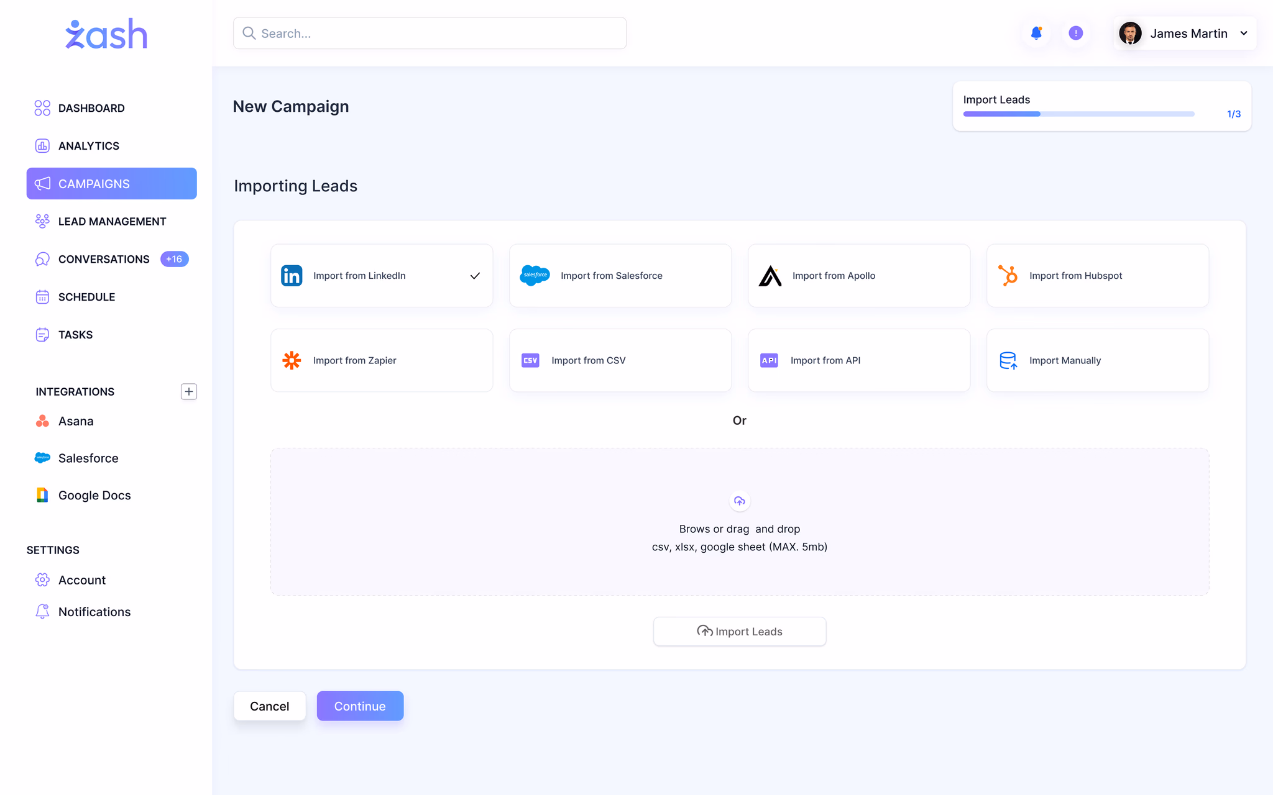1273x795 pixels.
Task: Click the 1/3 step indicator text
Action: [1234, 114]
